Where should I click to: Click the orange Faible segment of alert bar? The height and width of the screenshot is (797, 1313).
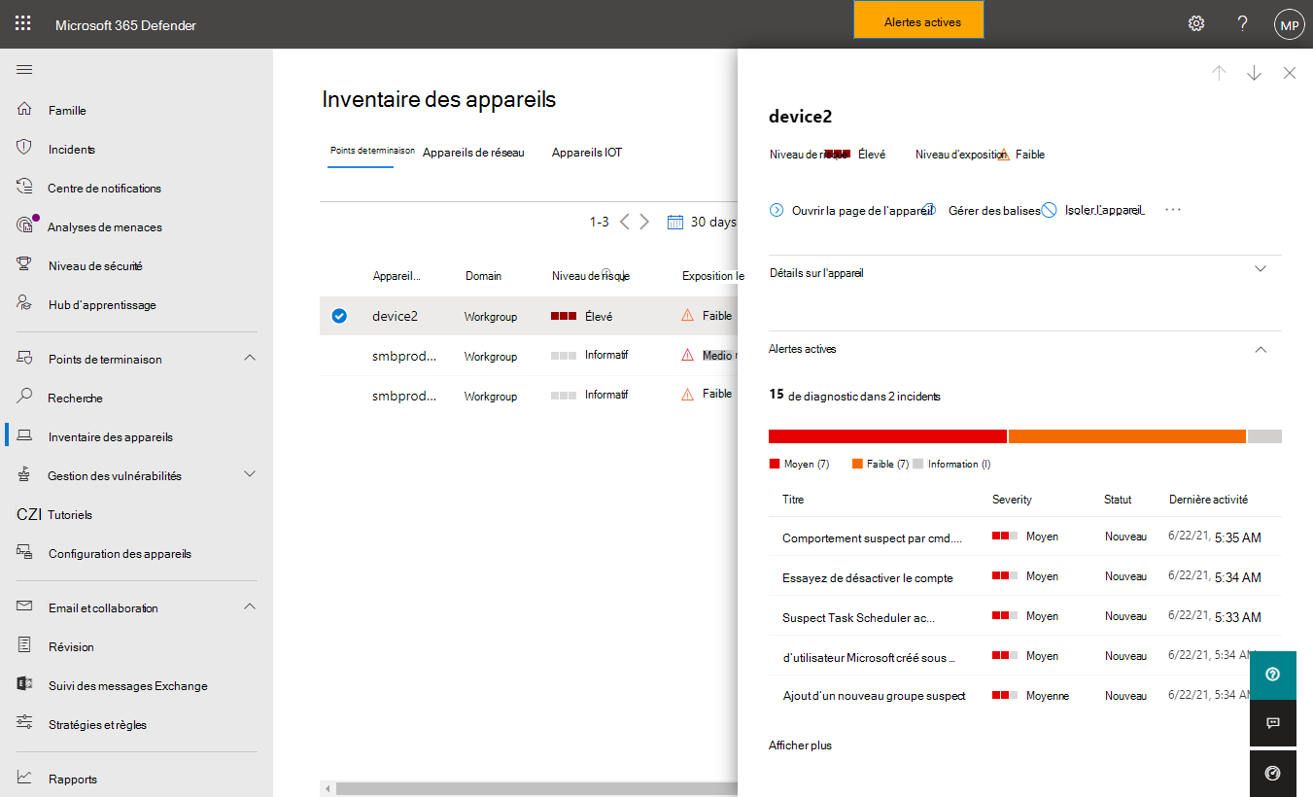1127,436
